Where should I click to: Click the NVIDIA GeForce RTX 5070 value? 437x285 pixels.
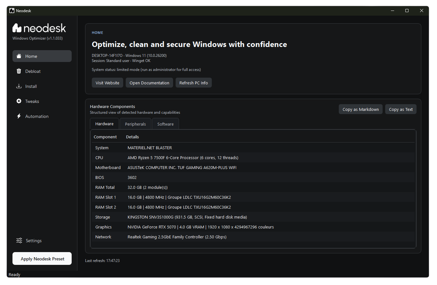click(201, 227)
